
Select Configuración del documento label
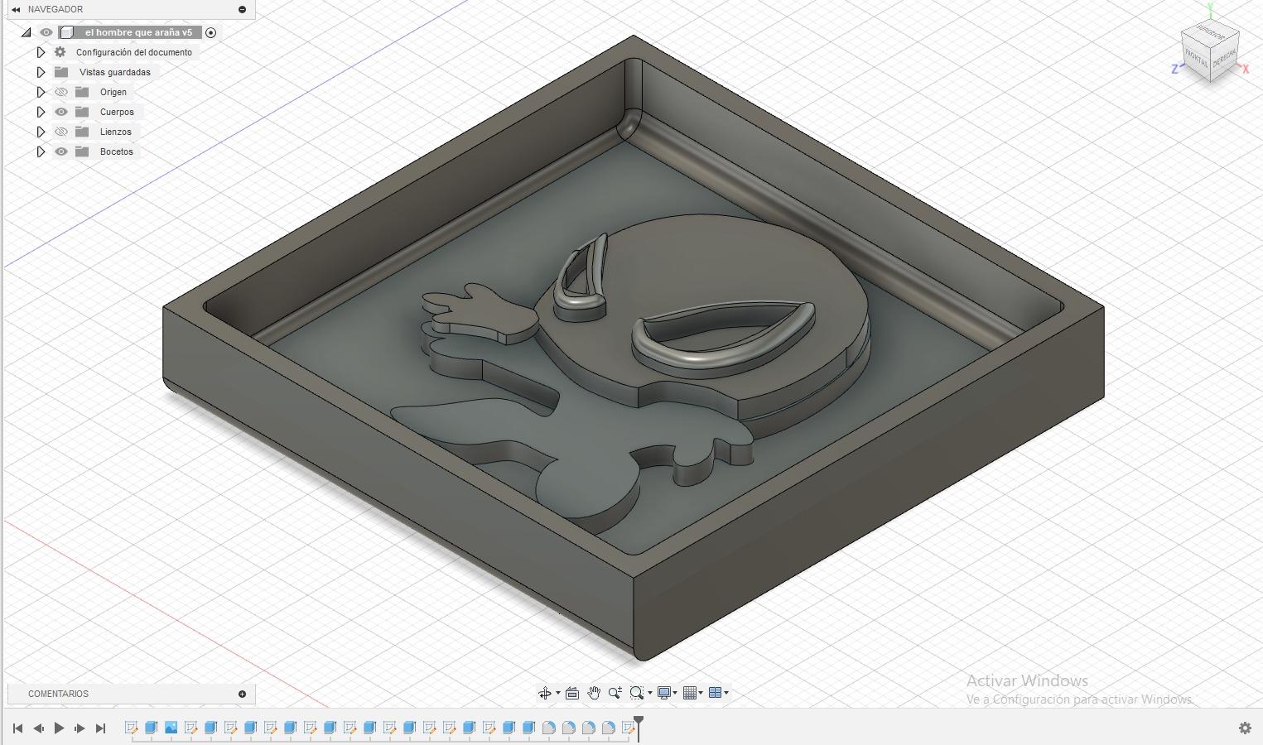tap(134, 52)
